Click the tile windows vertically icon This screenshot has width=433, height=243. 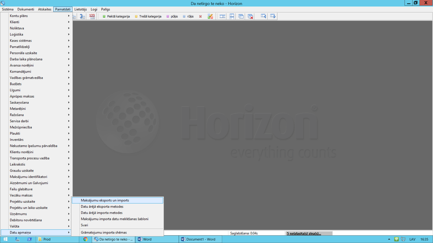pos(232,16)
